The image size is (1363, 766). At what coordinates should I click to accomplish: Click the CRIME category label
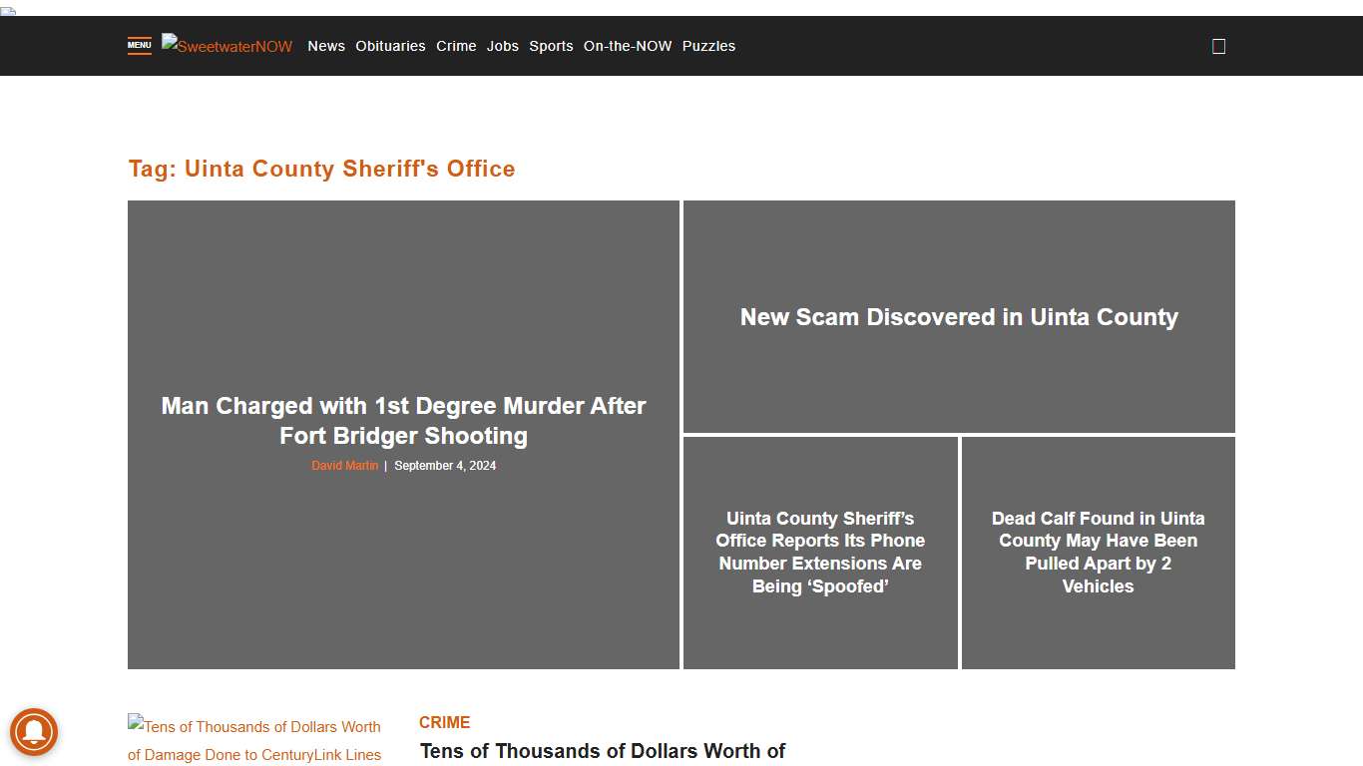444,722
